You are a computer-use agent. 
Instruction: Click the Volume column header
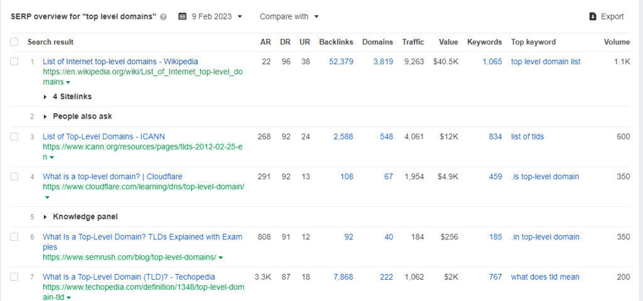[617, 42]
